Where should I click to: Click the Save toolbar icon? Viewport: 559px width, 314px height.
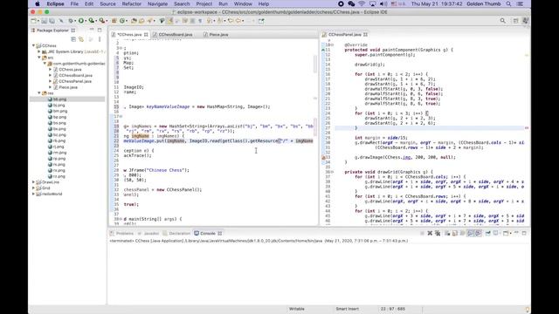(45, 21)
